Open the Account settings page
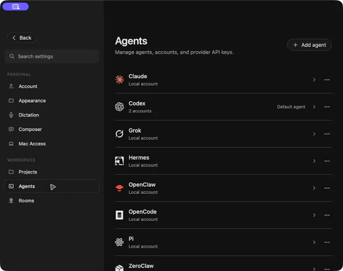Screen dimensions: 343x271 pos(52,86)
